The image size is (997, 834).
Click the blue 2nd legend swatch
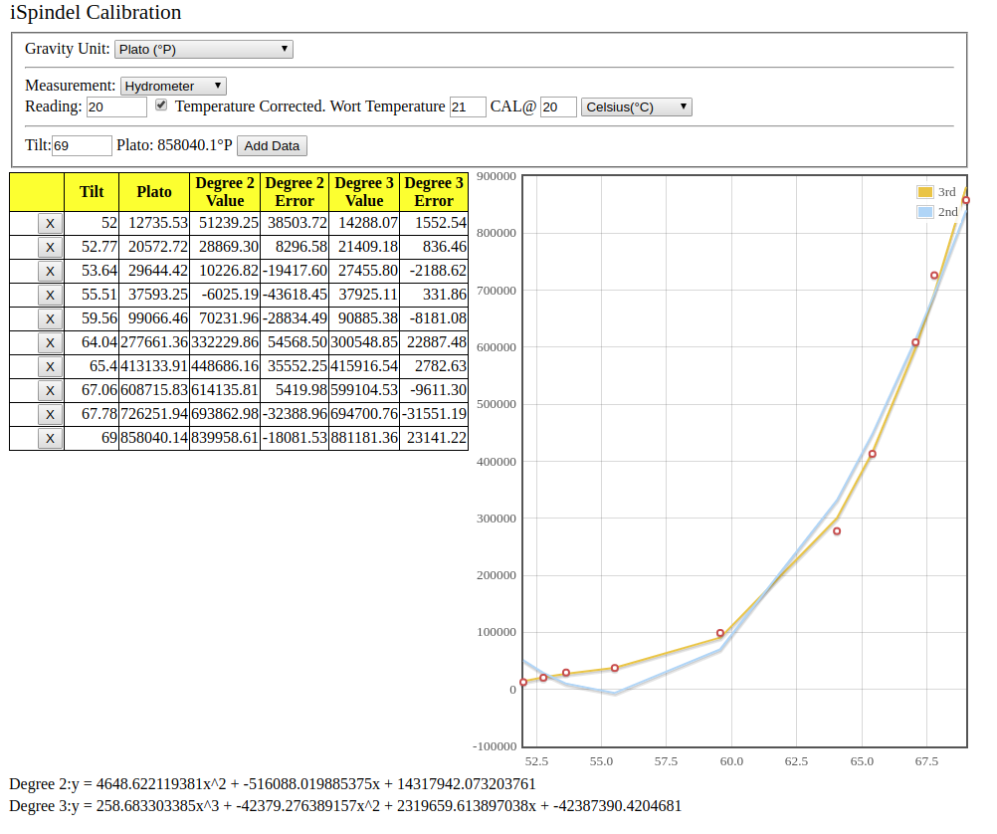tap(925, 212)
